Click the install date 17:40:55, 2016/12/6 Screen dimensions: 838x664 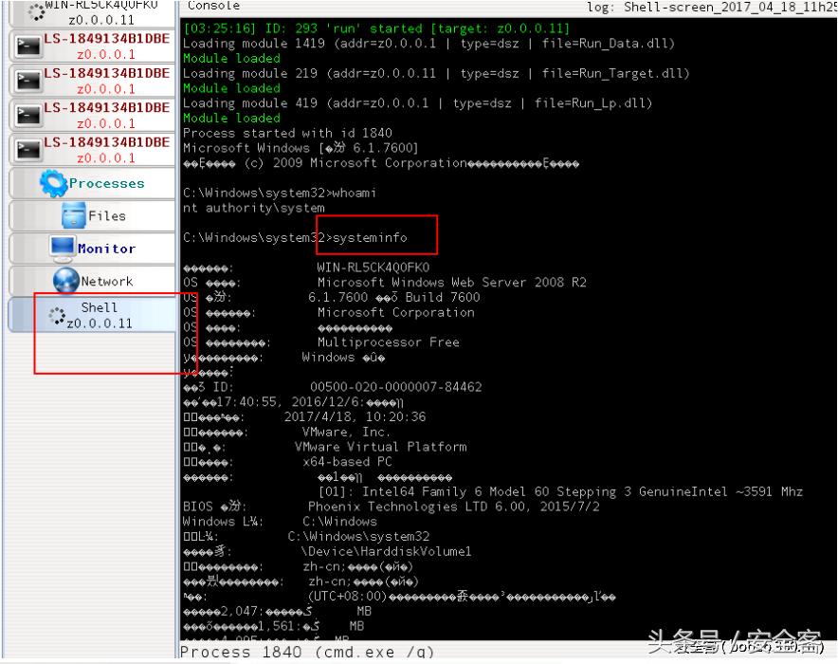290,402
